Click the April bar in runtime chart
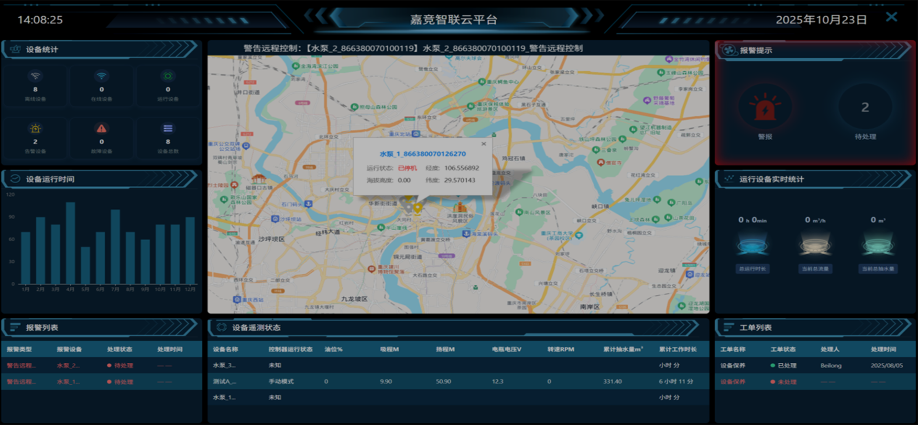 pyautogui.click(x=70, y=243)
